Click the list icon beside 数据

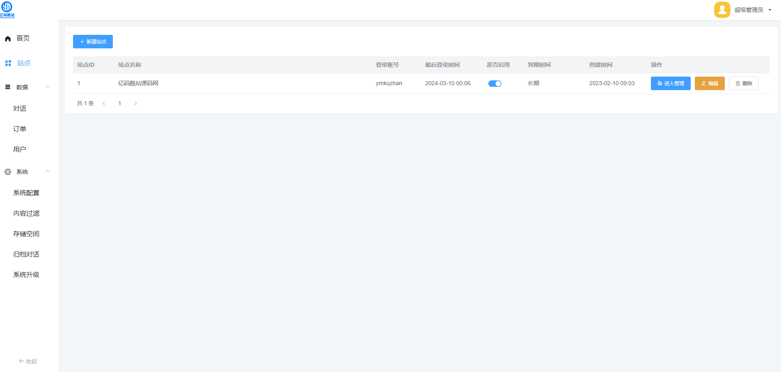click(8, 87)
